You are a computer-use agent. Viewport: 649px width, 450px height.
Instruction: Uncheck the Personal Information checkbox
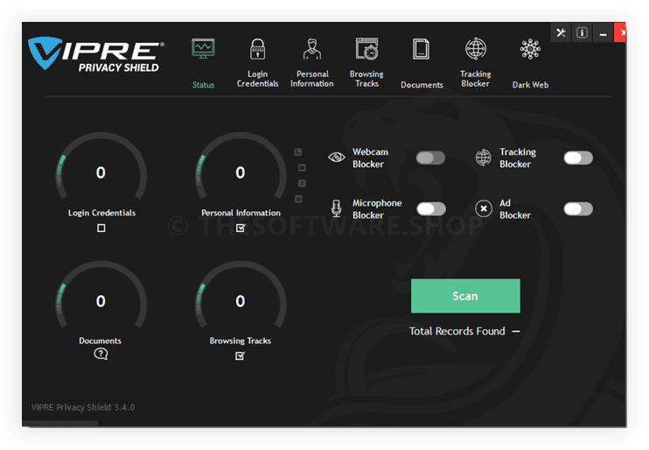241,228
